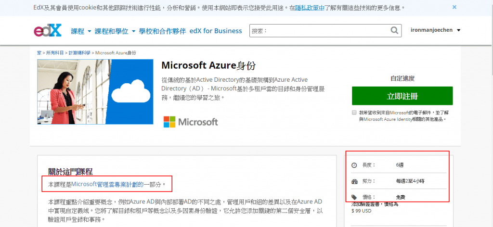Open the 隱私政策中 link
Image resolution: width=493 pixels, height=227 pixels.
point(310,7)
